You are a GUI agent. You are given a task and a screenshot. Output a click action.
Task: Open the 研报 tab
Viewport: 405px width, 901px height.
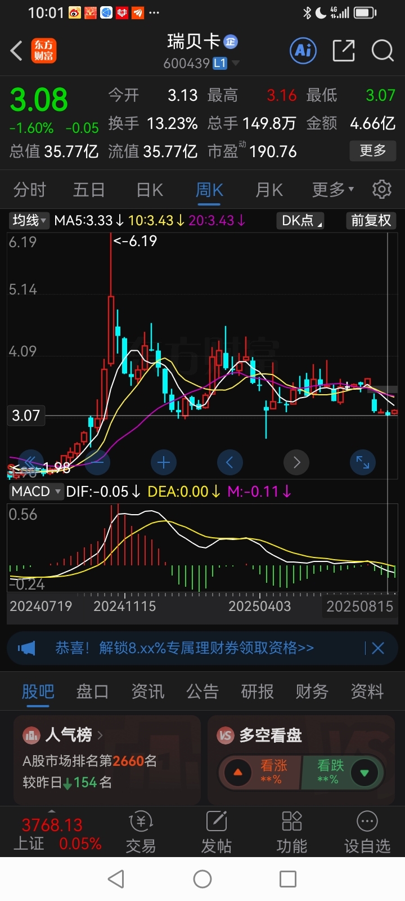(x=257, y=692)
